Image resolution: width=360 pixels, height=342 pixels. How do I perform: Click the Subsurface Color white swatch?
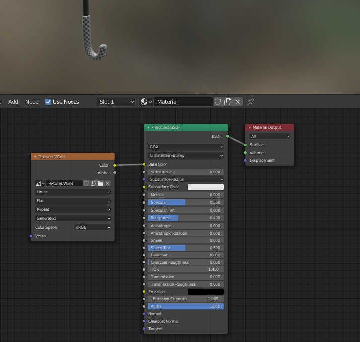coord(206,187)
